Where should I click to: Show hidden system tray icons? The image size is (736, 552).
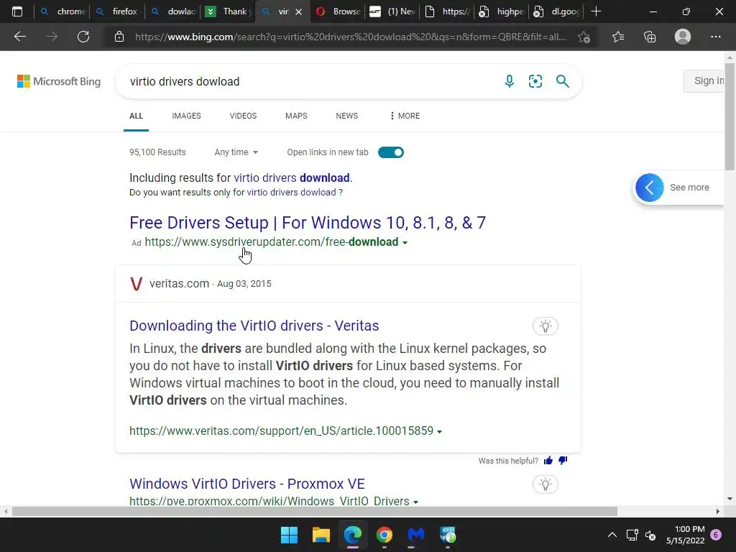click(x=612, y=535)
